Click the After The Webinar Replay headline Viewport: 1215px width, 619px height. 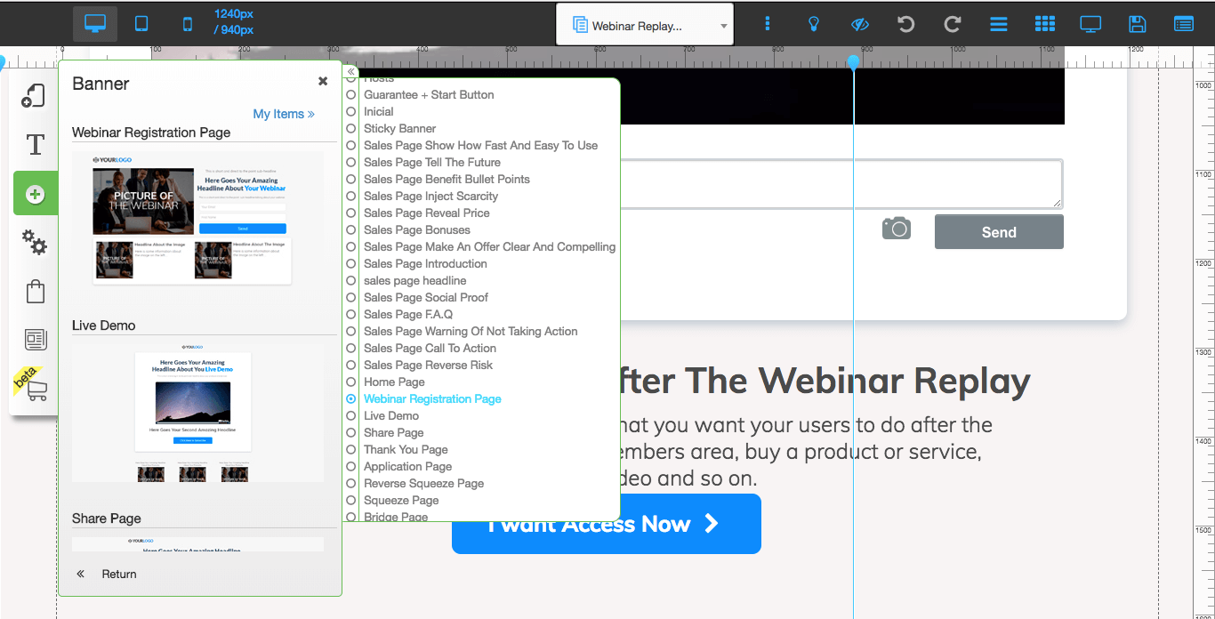tap(825, 381)
